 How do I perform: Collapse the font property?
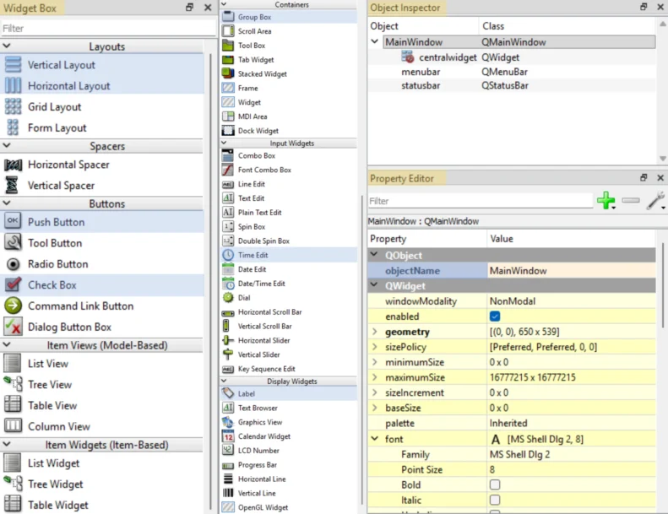tap(374, 438)
